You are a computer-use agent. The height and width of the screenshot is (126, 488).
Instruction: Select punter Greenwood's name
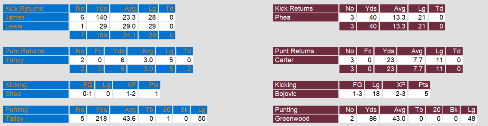click(x=292, y=119)
